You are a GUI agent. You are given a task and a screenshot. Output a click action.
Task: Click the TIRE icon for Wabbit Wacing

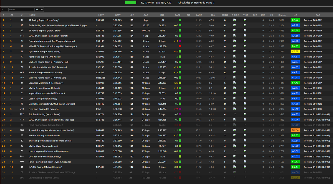pos(245,136)
